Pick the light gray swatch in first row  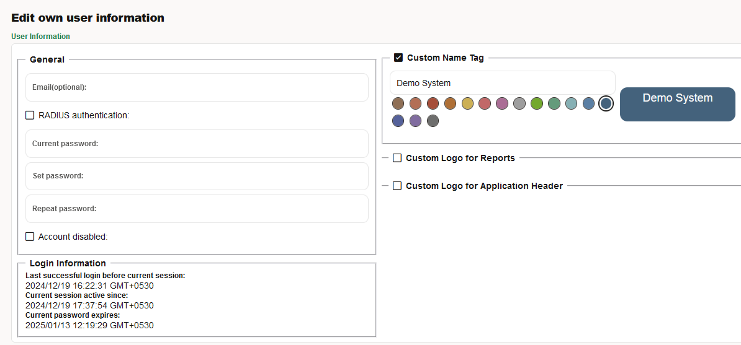(x=519, y=103)
